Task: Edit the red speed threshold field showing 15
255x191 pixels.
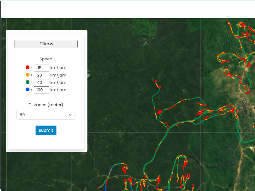Action: [x=42, y=68]
